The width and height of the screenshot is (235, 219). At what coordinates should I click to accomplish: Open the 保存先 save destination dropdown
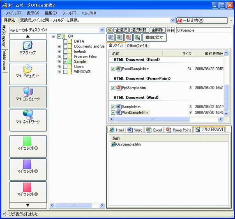pos(173,20)
